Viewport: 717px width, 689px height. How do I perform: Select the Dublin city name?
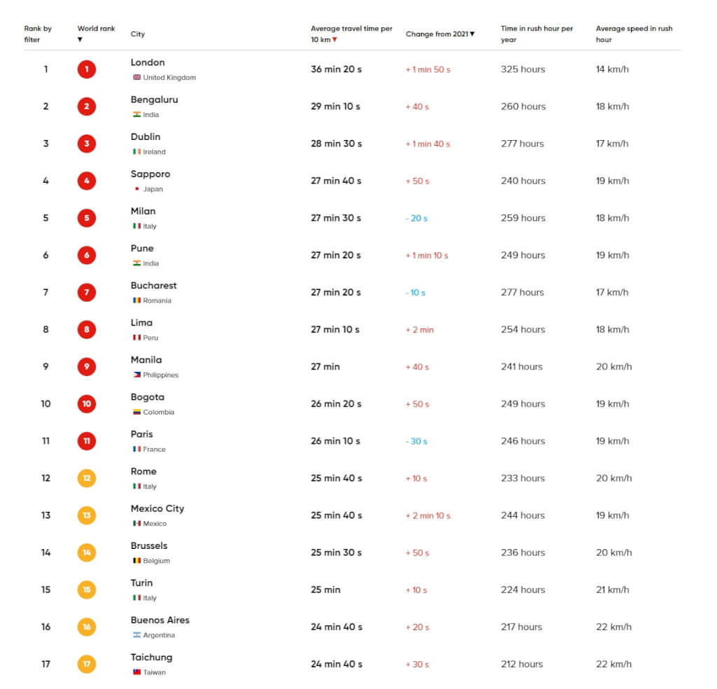(145, 137)
